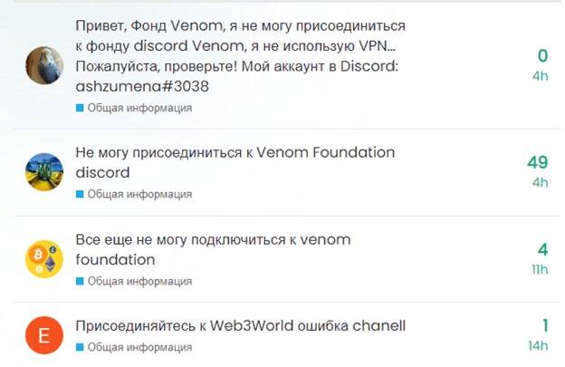Click the 1 reply count on Web3World topic
The image size is (565, 367).
pos(545,326)
